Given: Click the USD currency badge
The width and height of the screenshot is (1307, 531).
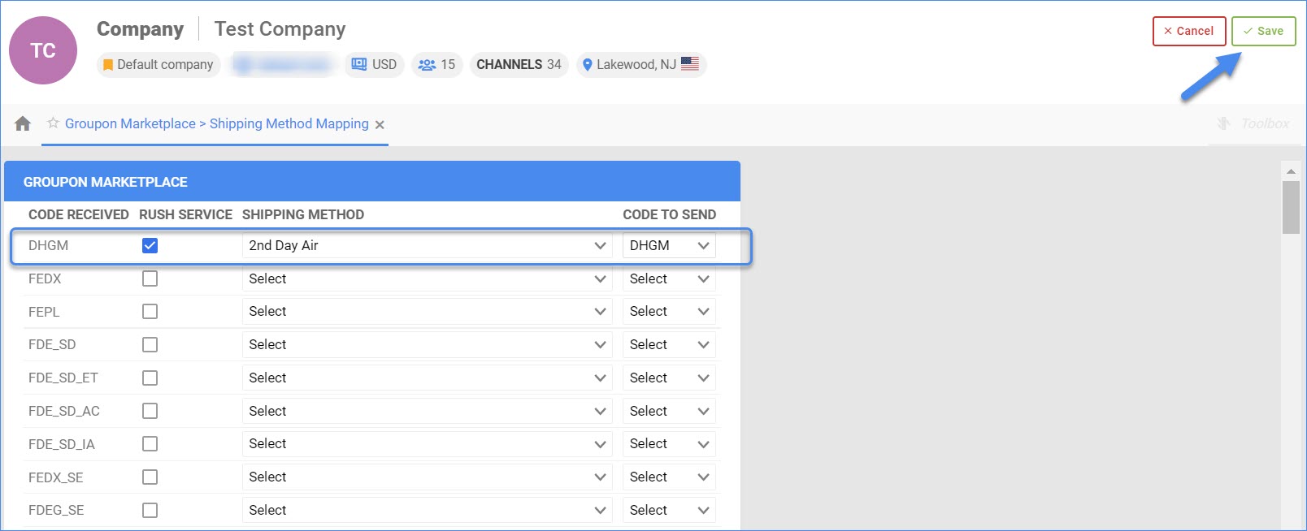Looking at the screenshot, I should click(x=374, y=64).
